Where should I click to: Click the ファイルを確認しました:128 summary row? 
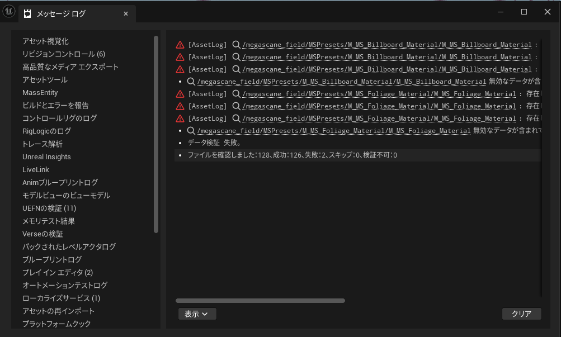coord(358,155)
